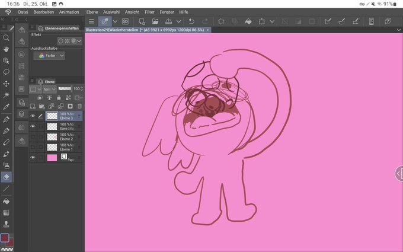This screenshot has height=252, width=403.
Task: Expand the right-edge side panel handle
Action: (399, 174)
